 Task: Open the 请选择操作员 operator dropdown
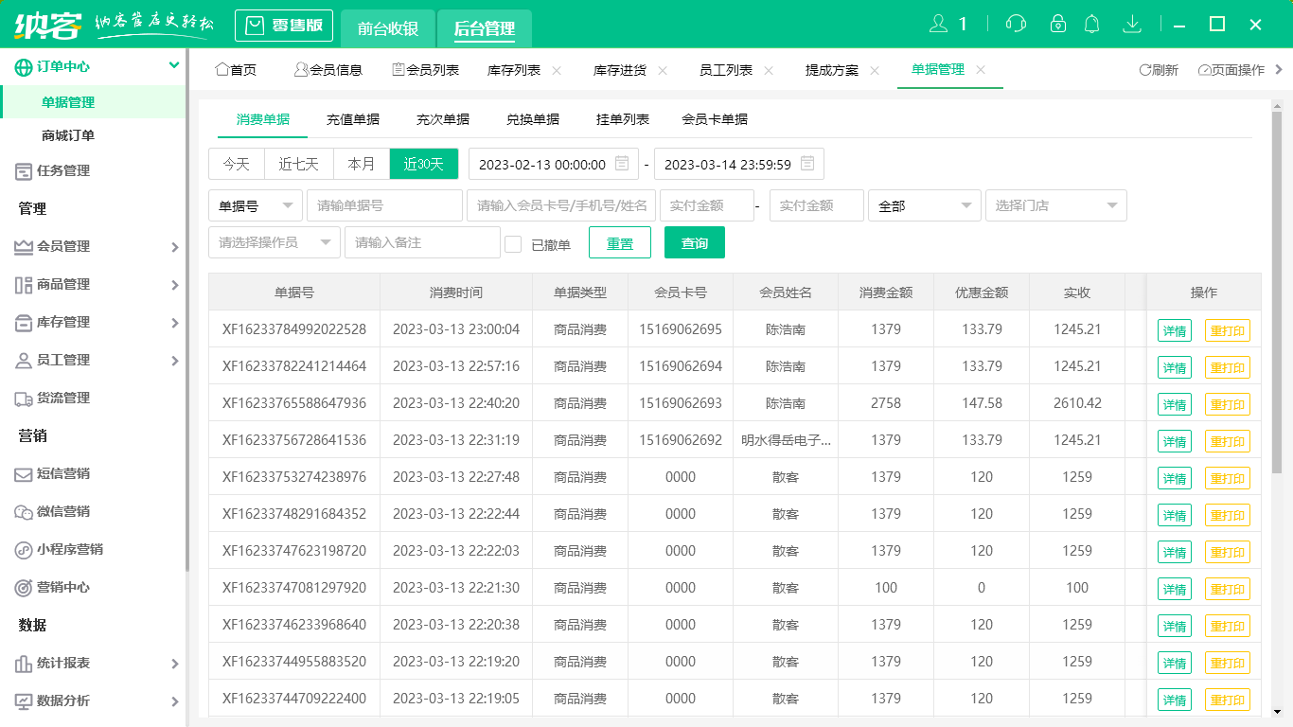tap(275, 242)
